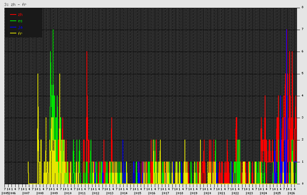Image resolution: width=307 pixels, height=195 pixels.
Task: Click the 2010 year label
Action: click(68, 193)
